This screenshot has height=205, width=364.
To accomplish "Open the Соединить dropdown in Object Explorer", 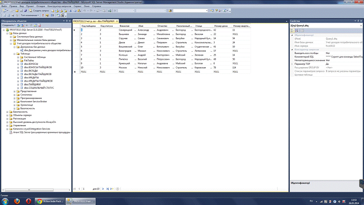I will [9, 25].
